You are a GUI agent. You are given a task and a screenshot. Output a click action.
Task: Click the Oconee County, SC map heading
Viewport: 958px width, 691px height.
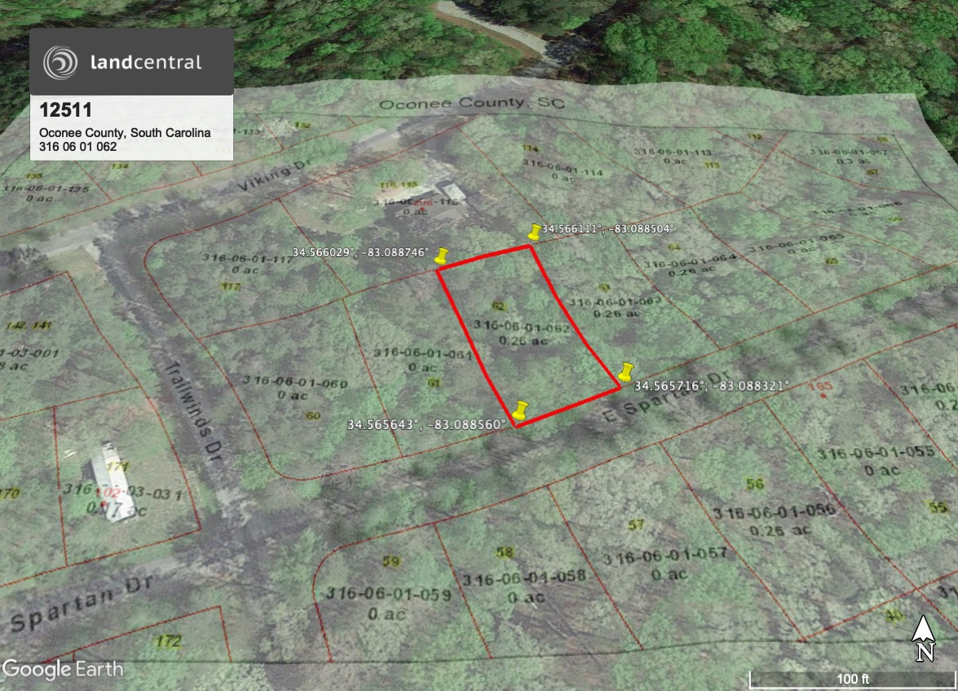472,104
